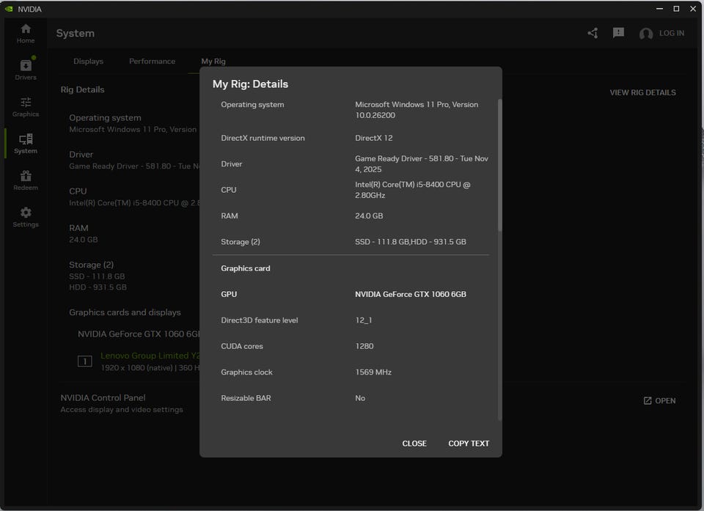Open the Home section in sidebar
The height and width of the screenshot is (511, 704).
click(x=26, y=29)
